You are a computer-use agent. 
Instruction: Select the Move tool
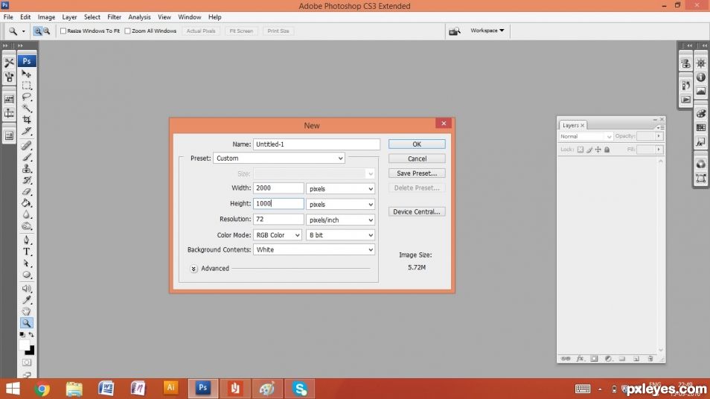point(26,74)
